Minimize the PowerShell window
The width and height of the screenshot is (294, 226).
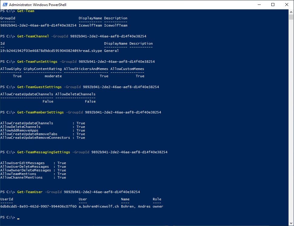(x=259, y=5)
